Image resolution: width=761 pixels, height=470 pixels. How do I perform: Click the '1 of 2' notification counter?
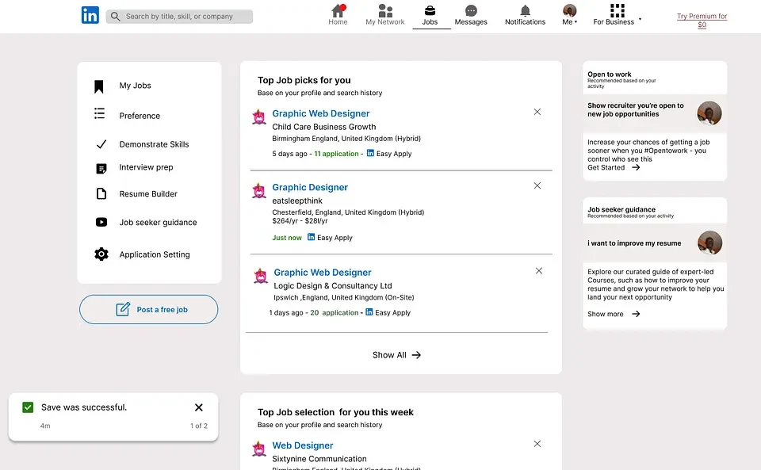(x=198, y=426)
